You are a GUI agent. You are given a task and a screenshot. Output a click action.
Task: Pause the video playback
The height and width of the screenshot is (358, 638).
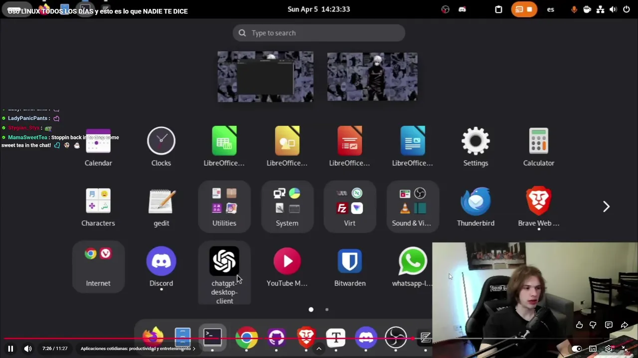(x=10, y=349)
